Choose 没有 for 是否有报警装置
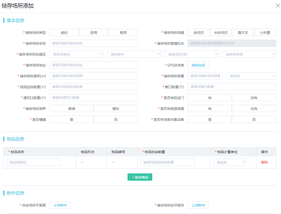Image resolution: width=281 pixels, height=214 pixels. 254,108
